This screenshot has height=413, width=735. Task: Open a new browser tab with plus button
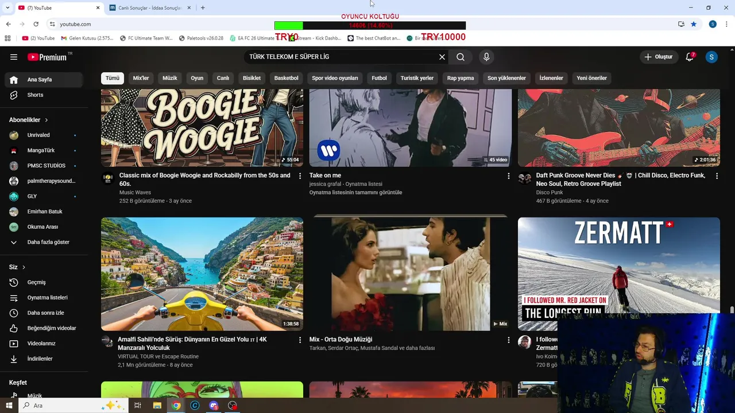point(203,8)
